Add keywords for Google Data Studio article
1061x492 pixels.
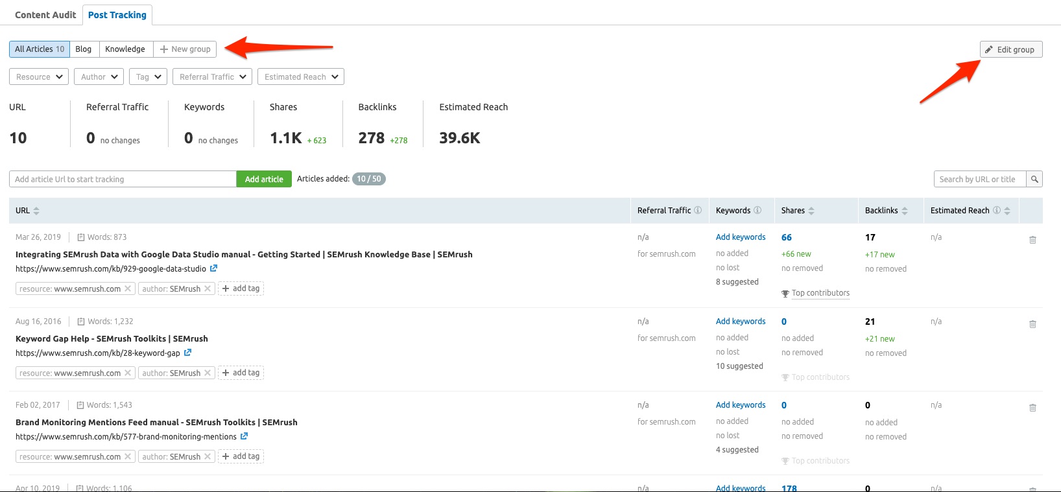click(x=741, y=237)
